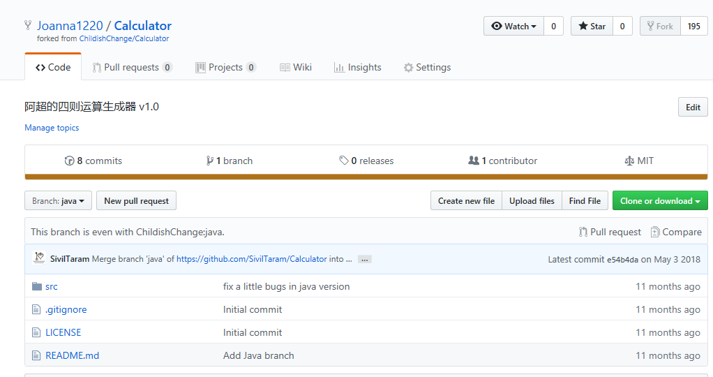
Task: Switch to the Code tab
Action: click(x=53, y=67)
